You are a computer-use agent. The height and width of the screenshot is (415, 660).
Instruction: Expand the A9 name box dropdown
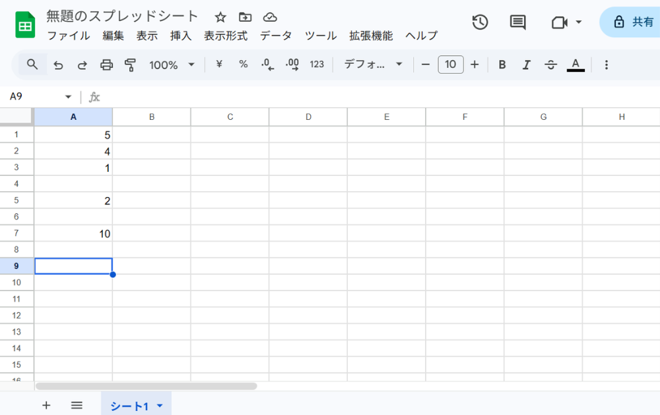click(68, 97)
